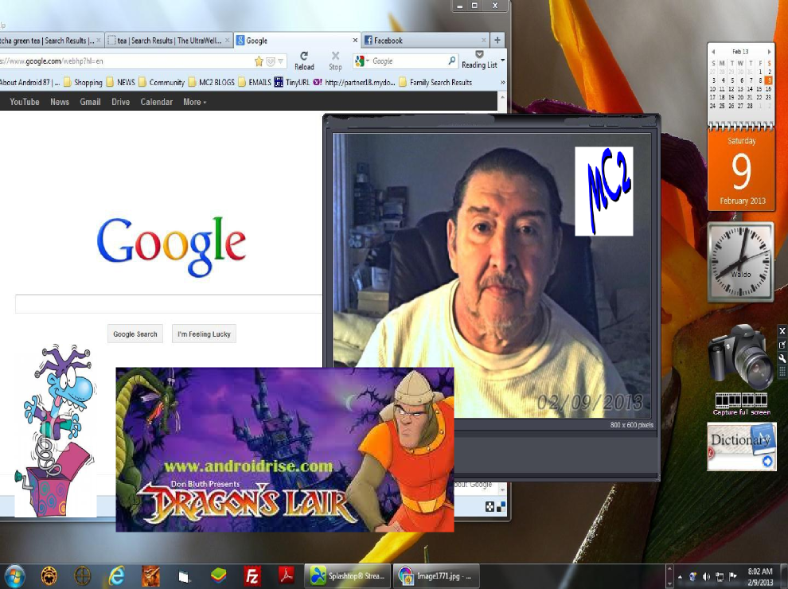This screenshot has height=589, width=788.
Task: Open BlueStacks from the taskbar
Action: pos(218,576)
